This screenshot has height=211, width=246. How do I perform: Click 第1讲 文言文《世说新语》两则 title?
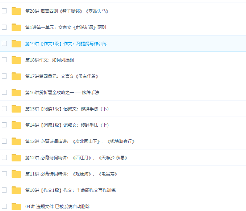click(x=65, y=28)
